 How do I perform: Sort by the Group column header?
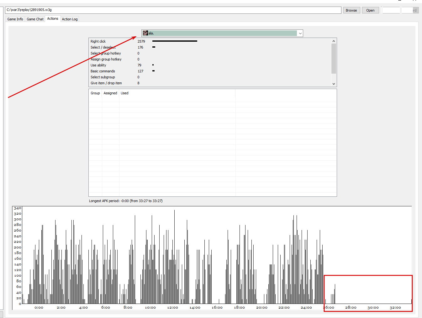pos(95,93)
